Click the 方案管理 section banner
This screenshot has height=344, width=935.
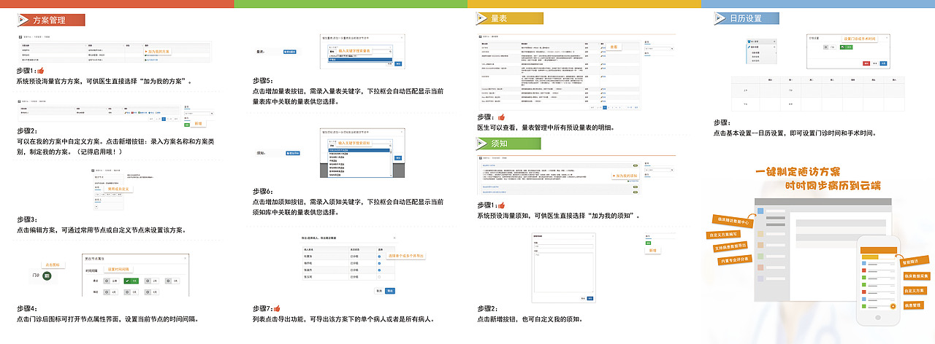tap(50, 20)
